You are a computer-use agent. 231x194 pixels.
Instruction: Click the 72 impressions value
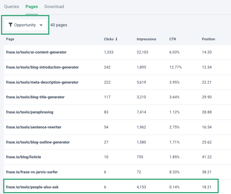click(139, 172)
